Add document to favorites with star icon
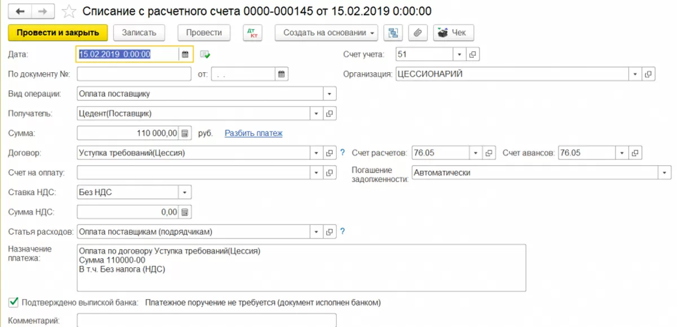This screenshot has height=327, width=677. (x=68, y=11)
